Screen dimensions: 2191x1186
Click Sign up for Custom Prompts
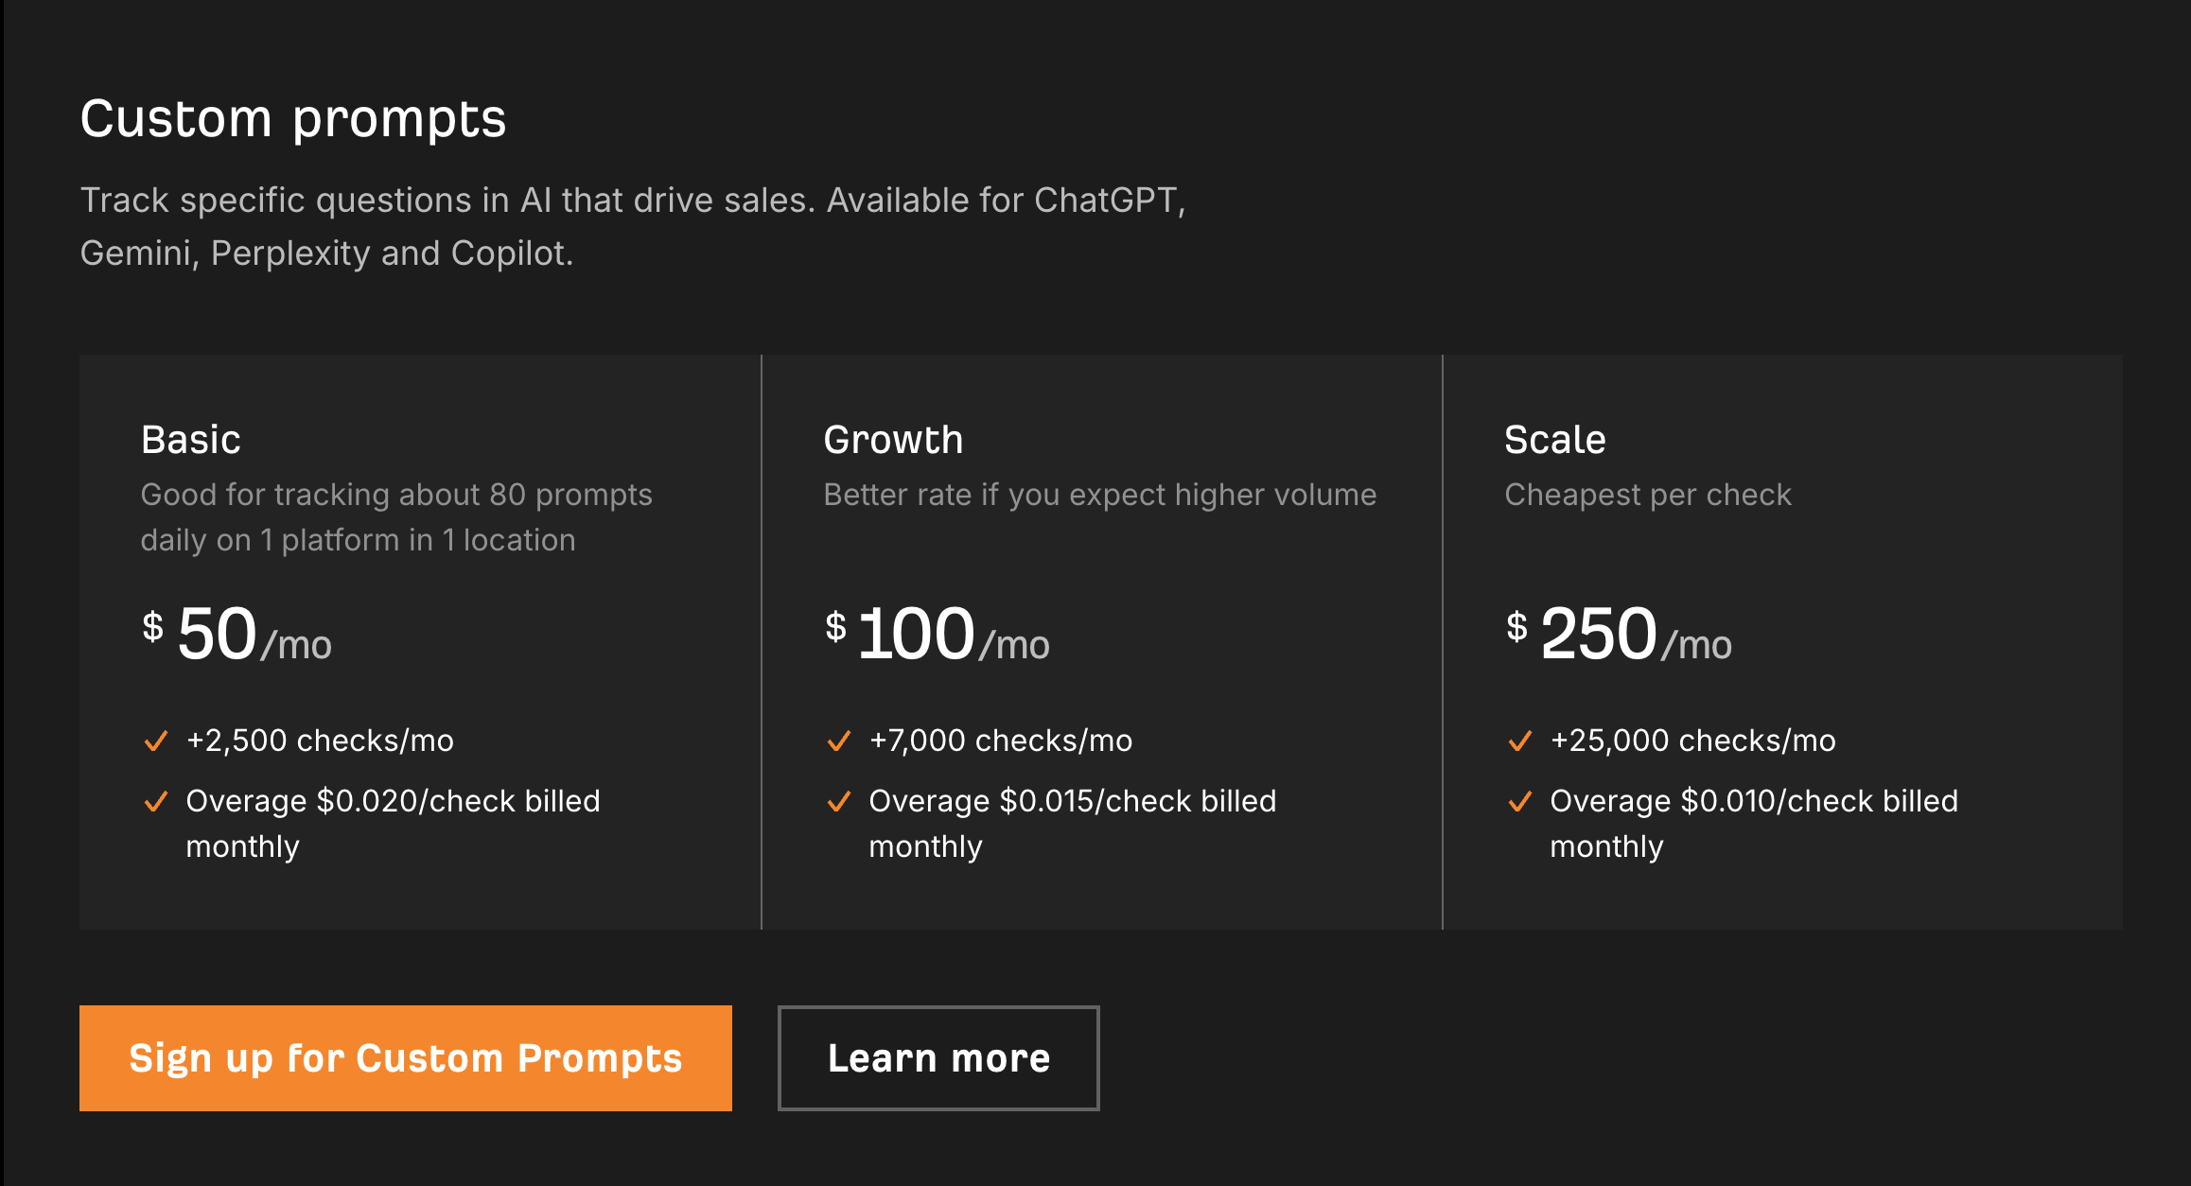pyautogui.click(x=405, y=1057)
